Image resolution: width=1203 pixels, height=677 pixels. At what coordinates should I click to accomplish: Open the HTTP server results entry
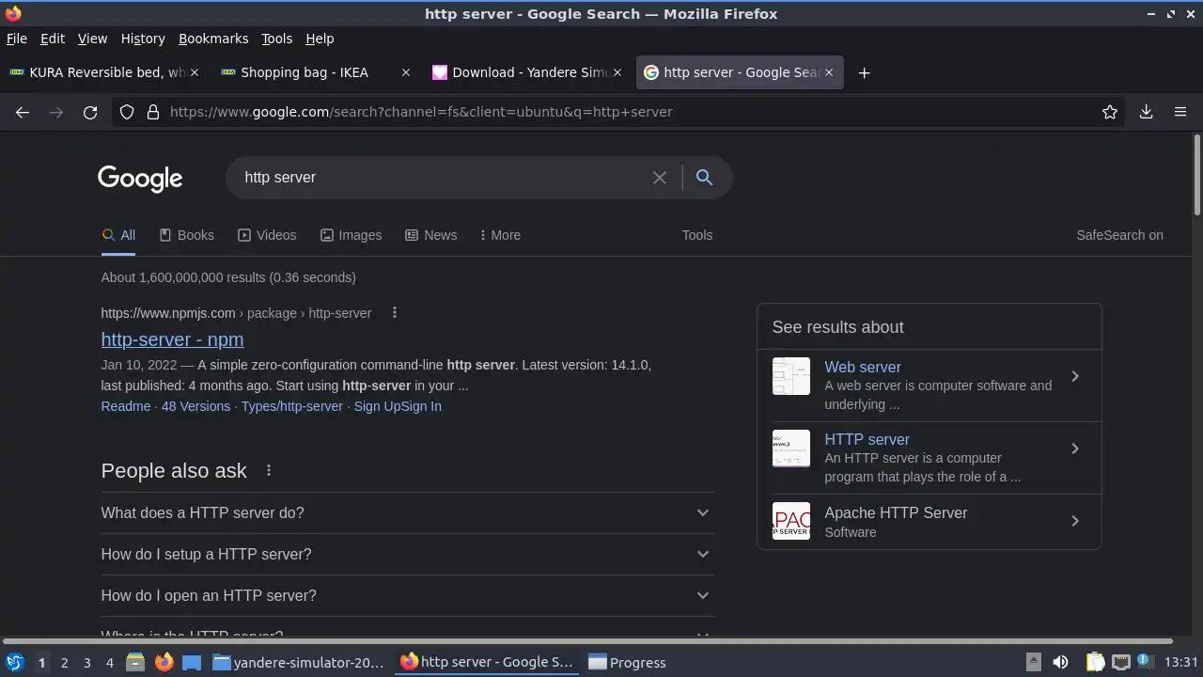click(929, 458)
